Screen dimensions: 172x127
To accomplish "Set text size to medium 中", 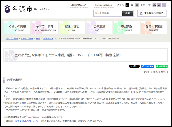I will 159,5.
